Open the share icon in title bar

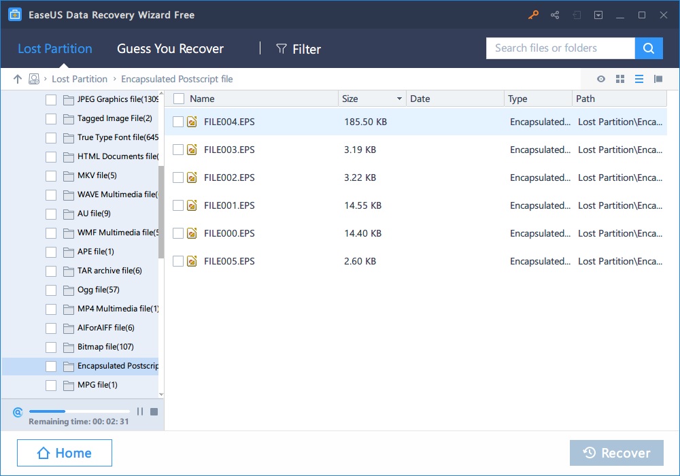(x=555, y=15)
